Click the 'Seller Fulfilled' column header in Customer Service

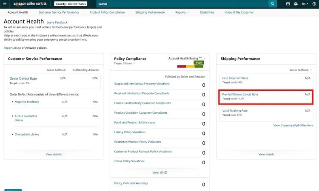coord(56,70)
